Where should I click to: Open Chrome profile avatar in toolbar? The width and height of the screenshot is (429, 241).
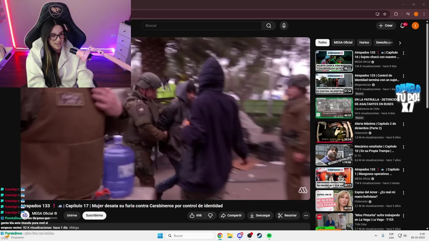click(x=416, y=14)
